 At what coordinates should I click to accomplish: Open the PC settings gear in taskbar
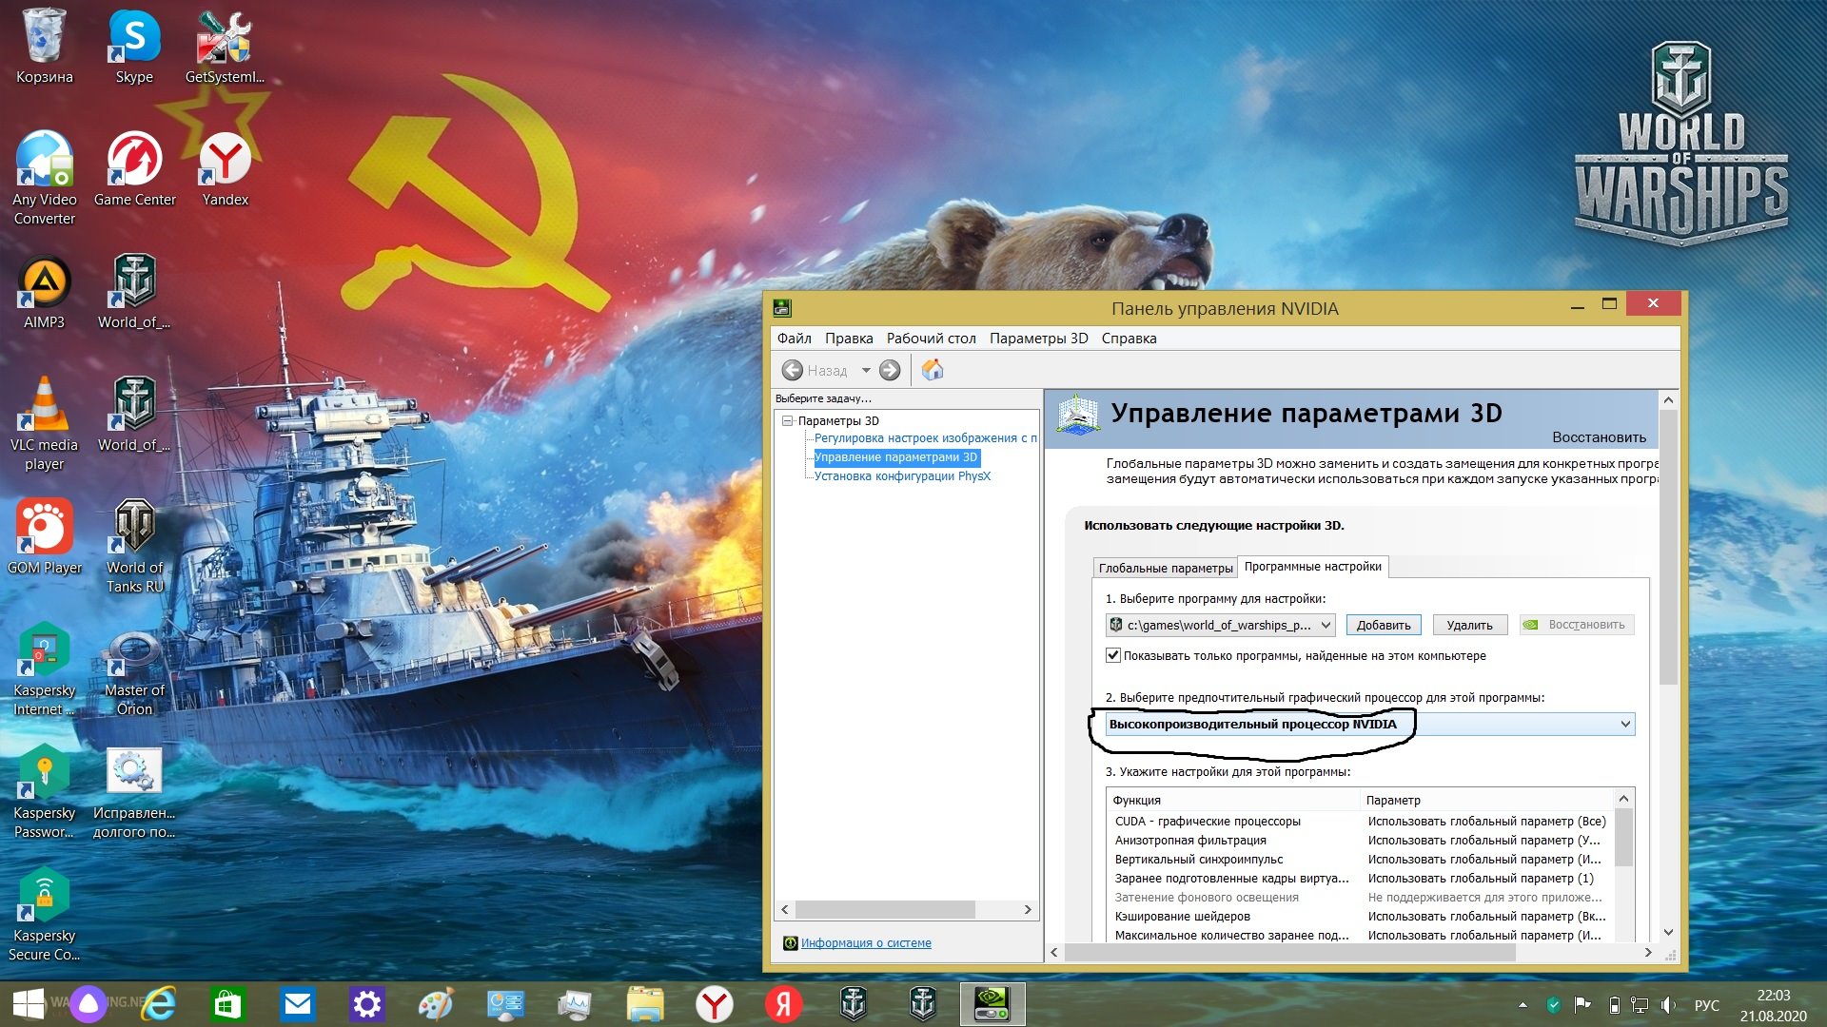point(366,1004)
